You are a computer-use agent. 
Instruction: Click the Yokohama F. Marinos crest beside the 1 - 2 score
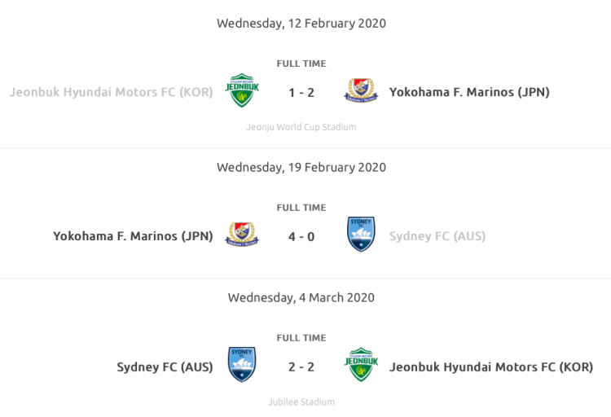(x=360, y=91)
